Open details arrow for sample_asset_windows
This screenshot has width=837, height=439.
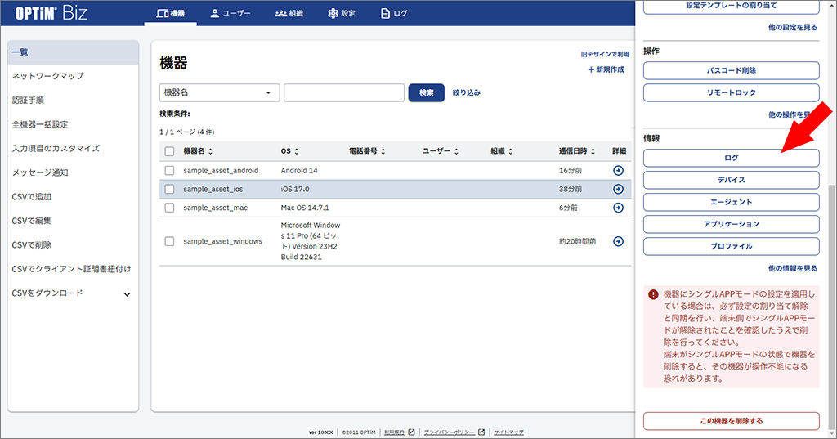point(618,241)
